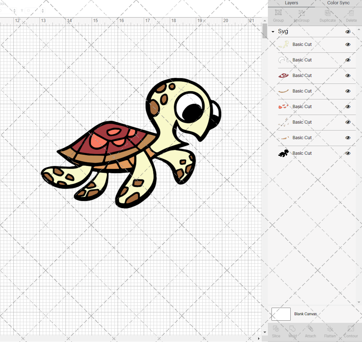
Task: Click the Layers panel scroll up arrow
Action: point(358,30)
